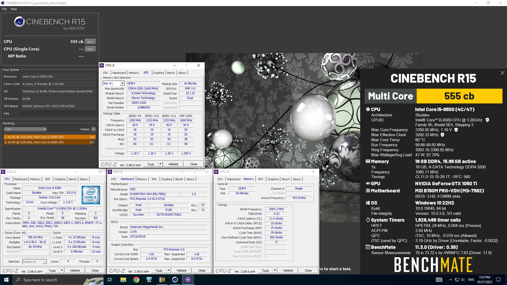Switch to Memory tab in SPD CPU-Z window
The image size is (507, 285).
134,73
